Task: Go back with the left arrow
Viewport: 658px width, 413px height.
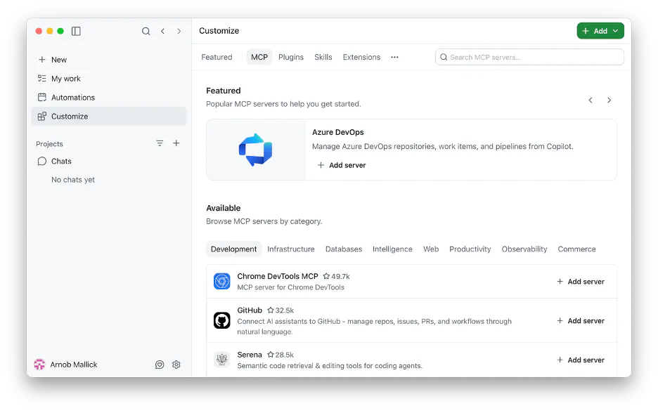Action: pyautogui.click(x=163, y=31)
